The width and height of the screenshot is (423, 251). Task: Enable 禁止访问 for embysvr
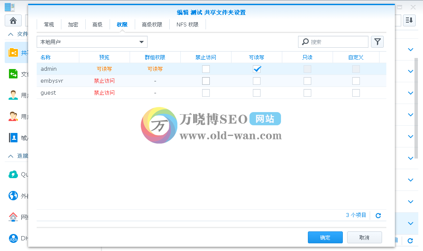tap(206, 81)
